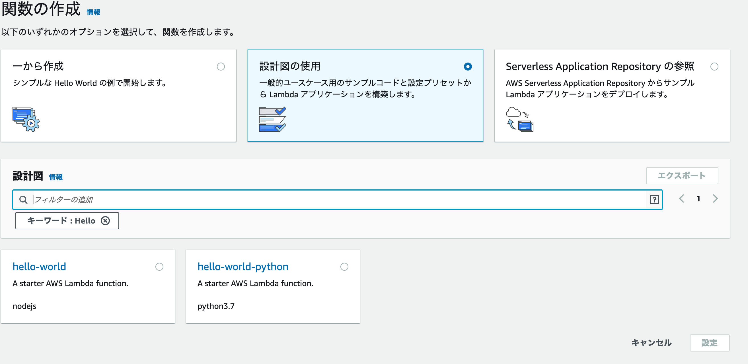
Task: Go to previous page of blueprints
Action: pyautogui.click(x=681, y=199)
